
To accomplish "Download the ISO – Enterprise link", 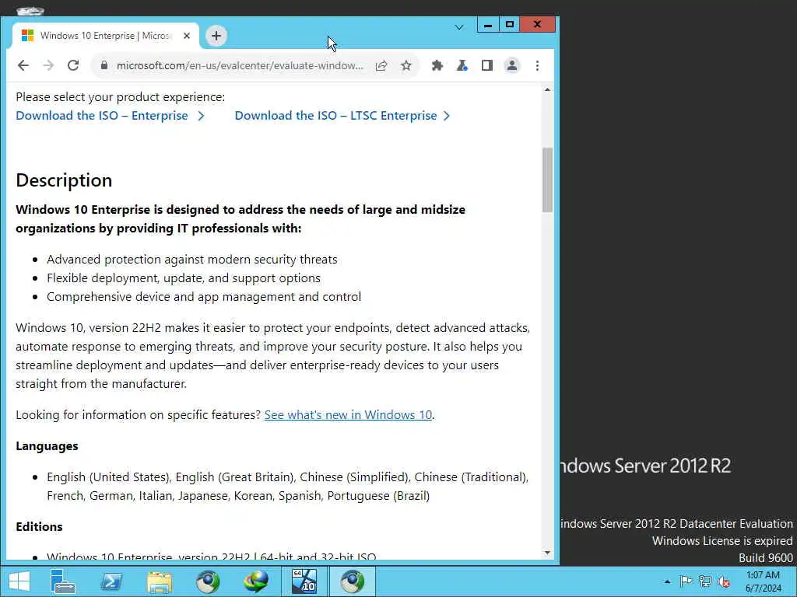I will [x=110, y=116].
